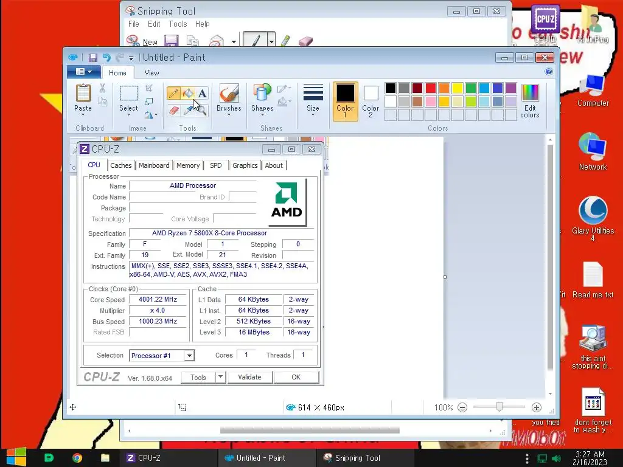Image resolution: width=623 pixels, height=467 pixels.
Task: Click the Crop icon in Image group
Action: point(149,88)
